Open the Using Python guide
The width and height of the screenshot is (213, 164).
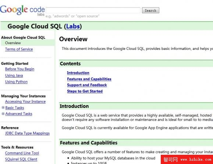click(16, 82)
